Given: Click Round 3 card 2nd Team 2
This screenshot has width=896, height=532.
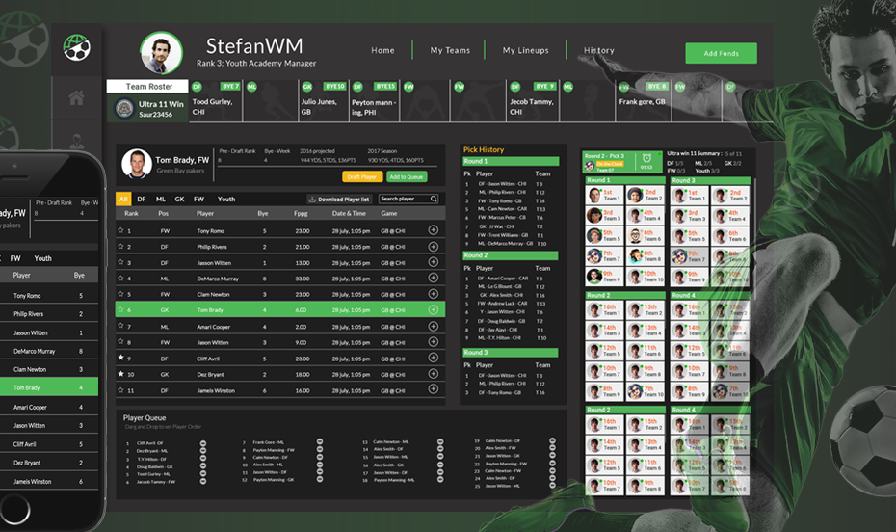Looking at the screenshot, I should tap(731, 196).
